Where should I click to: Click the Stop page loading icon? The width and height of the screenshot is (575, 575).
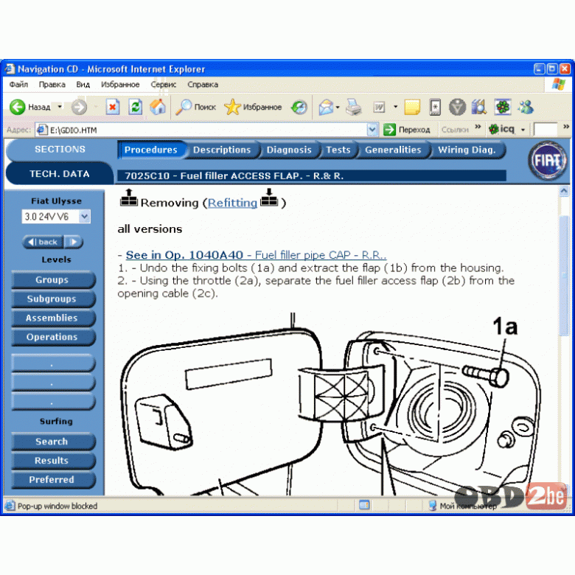pyautogui.click(x=113, y=107)
